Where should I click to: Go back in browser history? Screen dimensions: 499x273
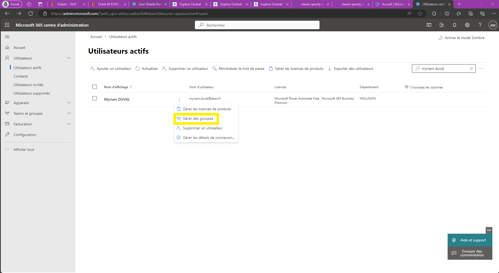pyautogui.click(x=7, y=14)
